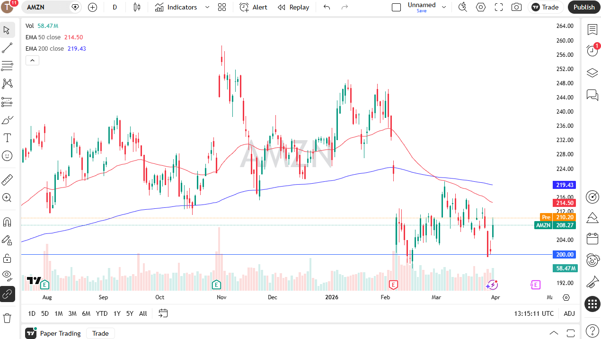Screen dimensions: 601x339
Task: Open go to date calendar
Action: [x=163, y=313]
